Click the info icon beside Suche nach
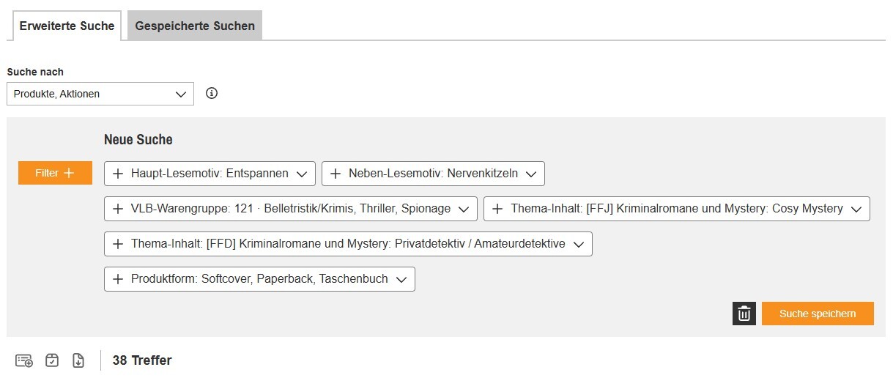 click(x=212, y=94)
